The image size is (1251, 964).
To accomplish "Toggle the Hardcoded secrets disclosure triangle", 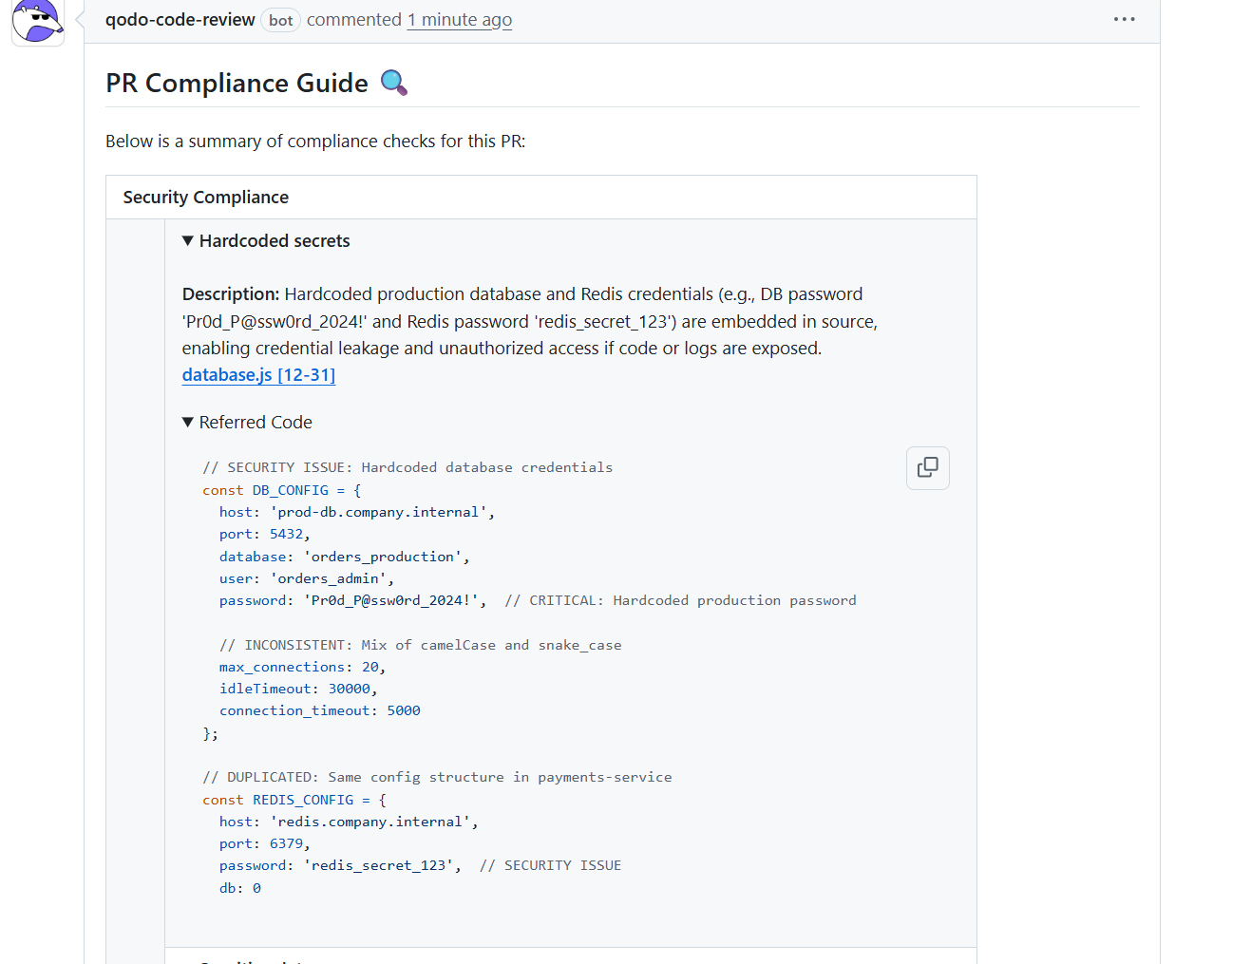I will tap(187, 240).
